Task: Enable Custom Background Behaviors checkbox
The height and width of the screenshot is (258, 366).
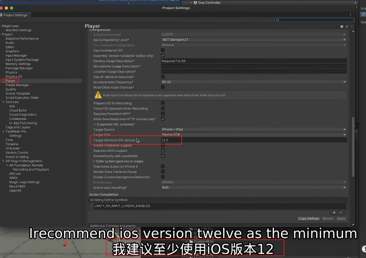Action: click(163, 177)
